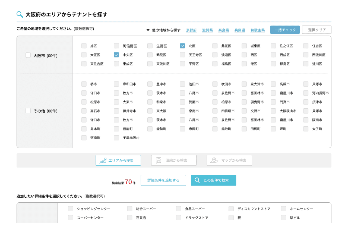Viewport: 348px width, 226px height.
Task: Check the 泉大津市 checkbox
Action: pos(244,84)
